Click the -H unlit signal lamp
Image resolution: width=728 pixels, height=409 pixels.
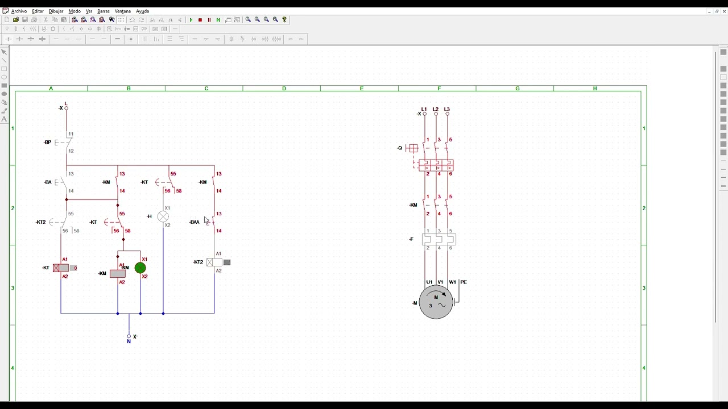[x=163, y=216]
